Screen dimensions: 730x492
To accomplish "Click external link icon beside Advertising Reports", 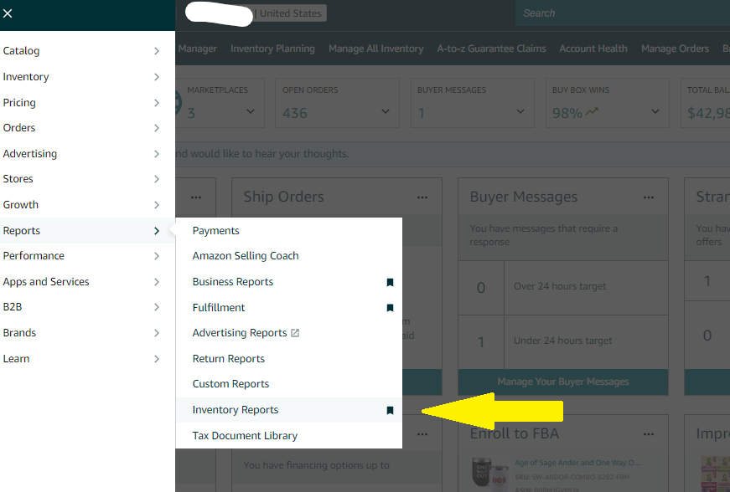I will click(295, 333).
